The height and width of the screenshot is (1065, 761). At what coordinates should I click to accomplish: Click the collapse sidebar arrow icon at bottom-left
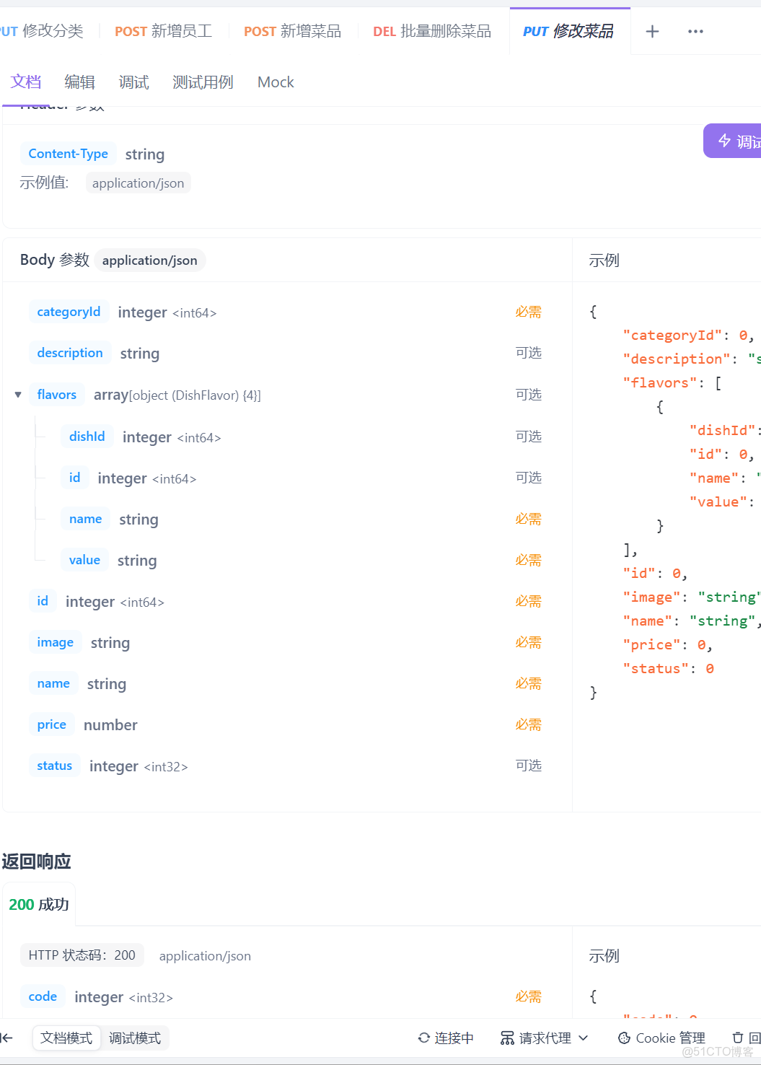pyautogui.click(x=6, y=1038)
